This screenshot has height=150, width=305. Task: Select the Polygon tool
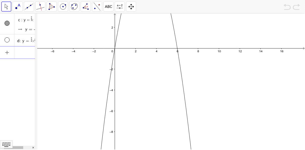(x=52, y=7)
